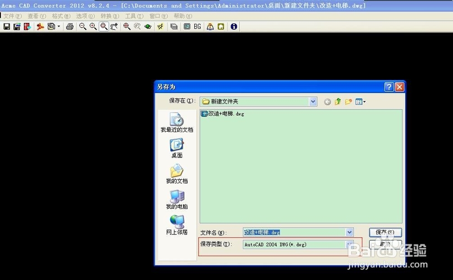Go to 我的文档 in places bar

pos(177,174)
